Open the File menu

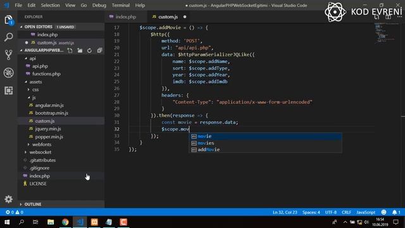click(x=18, y=5)
